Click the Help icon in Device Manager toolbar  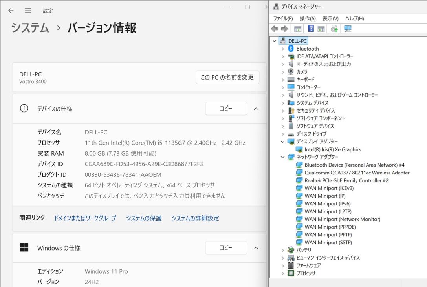[x=311, y=29]
